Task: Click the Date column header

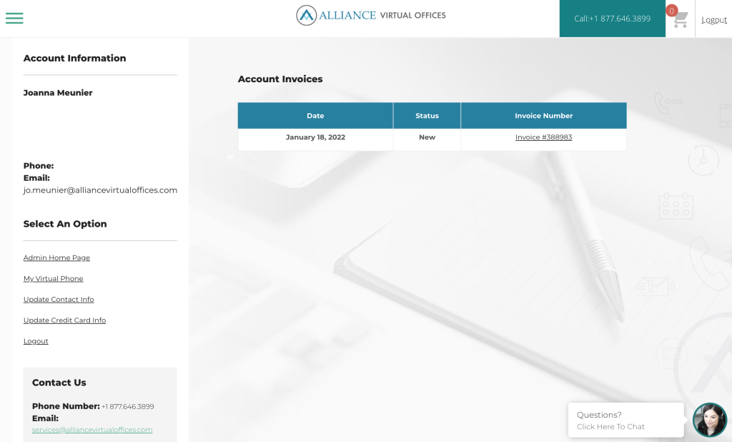Action: pos(315,115)
